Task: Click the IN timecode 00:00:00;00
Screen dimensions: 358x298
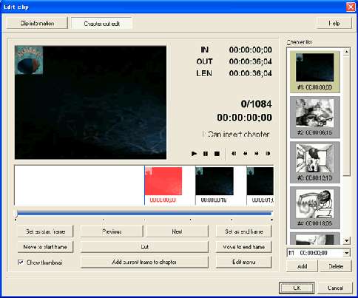Action: tap(251, 50)
